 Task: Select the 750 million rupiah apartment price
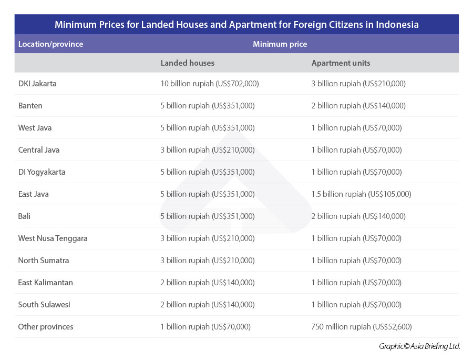click(362, 327)
